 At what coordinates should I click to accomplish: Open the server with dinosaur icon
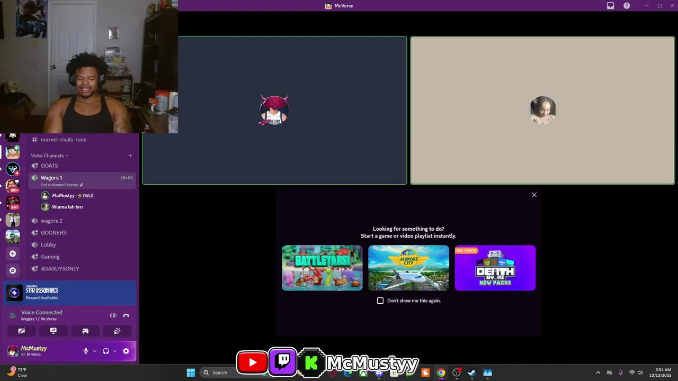point(13,237)
